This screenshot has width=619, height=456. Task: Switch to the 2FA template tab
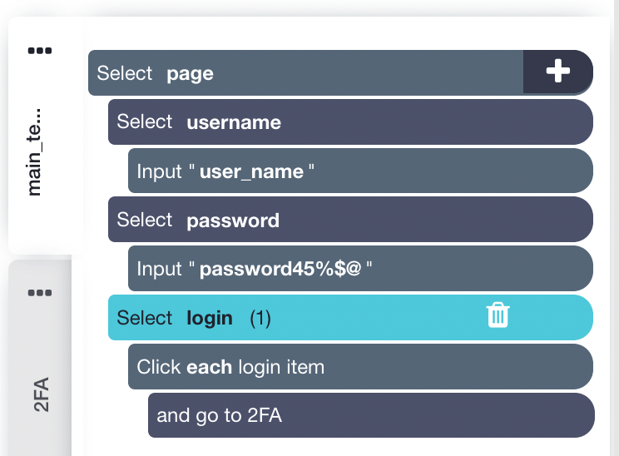(x=42, y=394)
